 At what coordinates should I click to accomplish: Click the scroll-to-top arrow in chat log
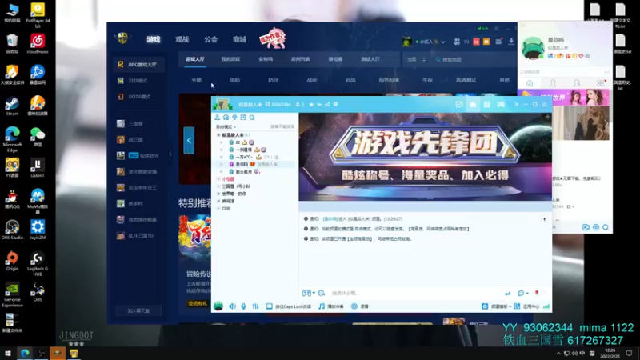pyautogui.click(x=544, y=219)
